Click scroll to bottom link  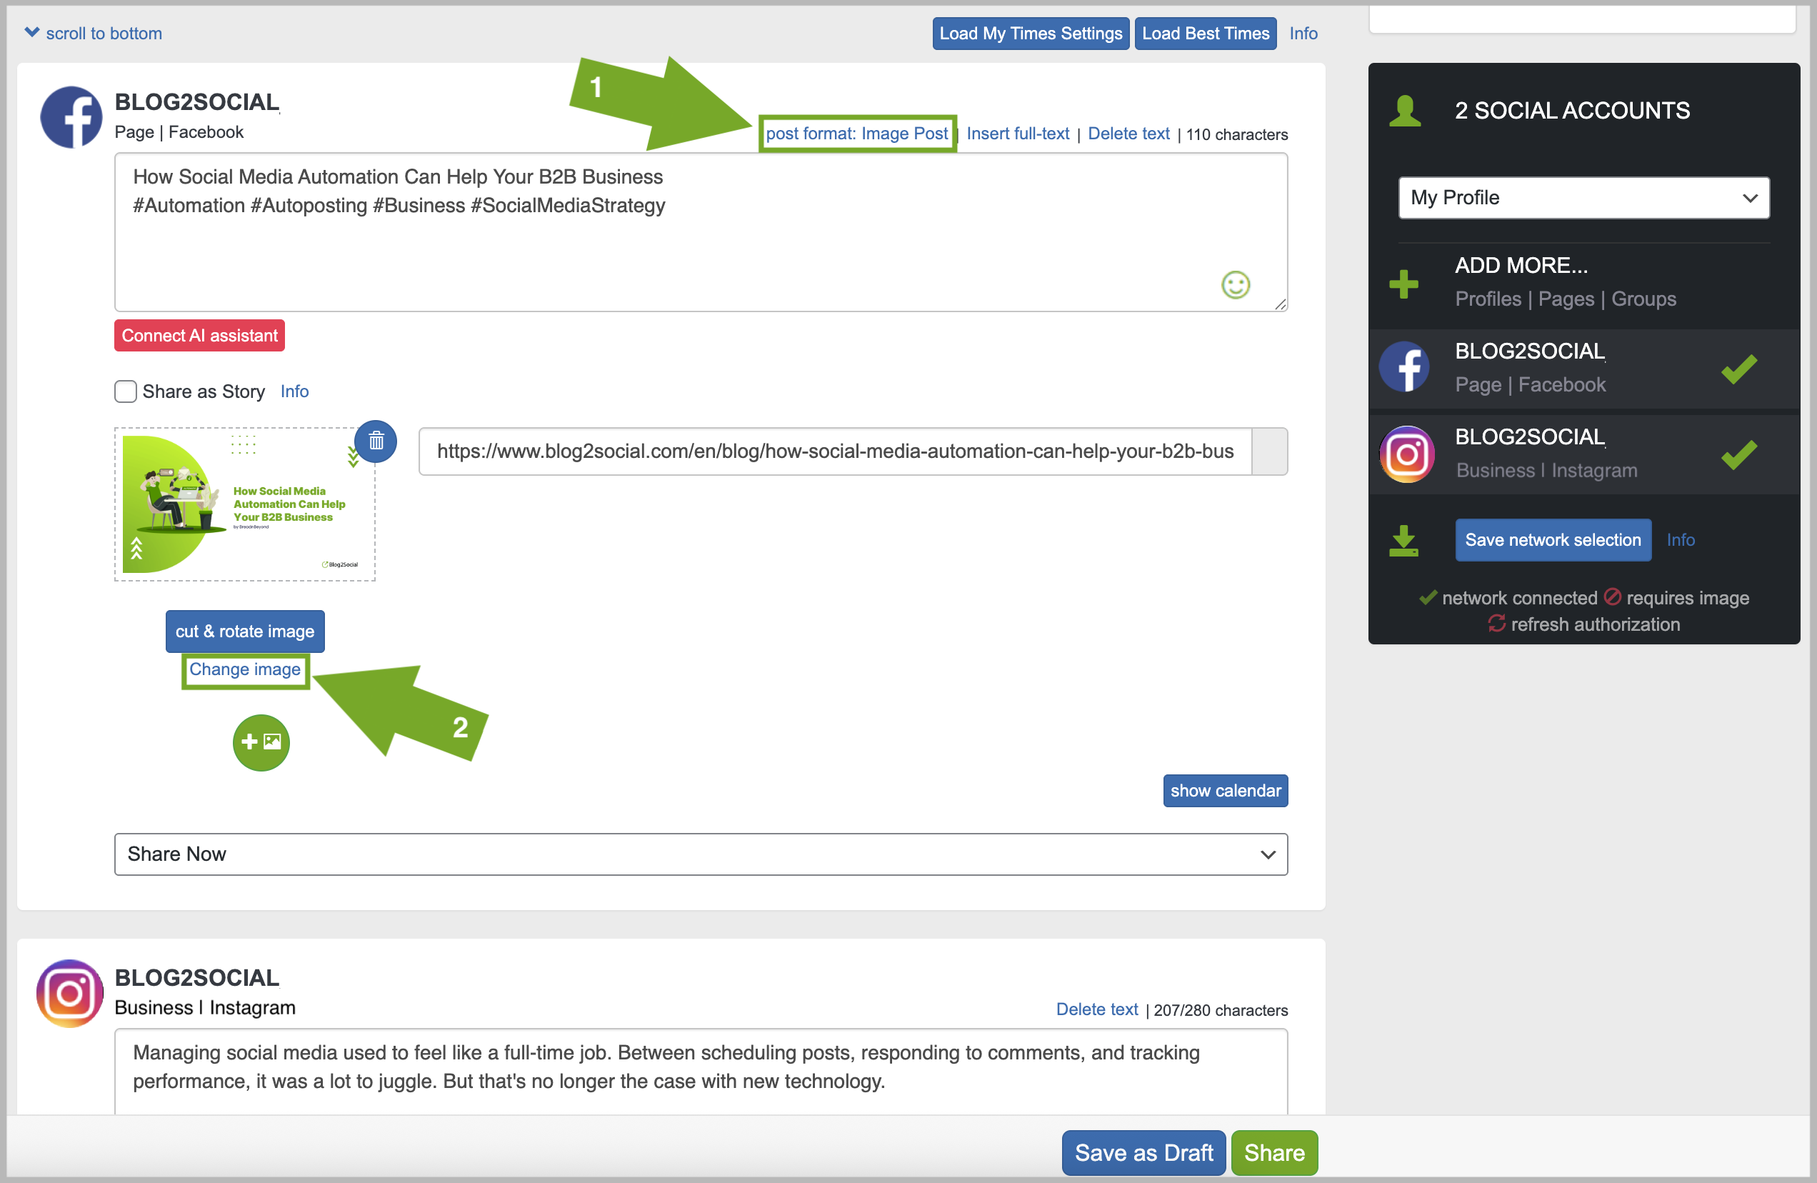pos(104,34)
